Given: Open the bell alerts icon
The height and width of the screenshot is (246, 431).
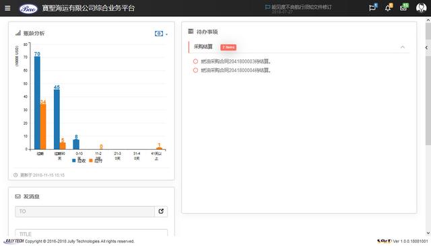Looking at the screenshot, I should coord(388,7).
